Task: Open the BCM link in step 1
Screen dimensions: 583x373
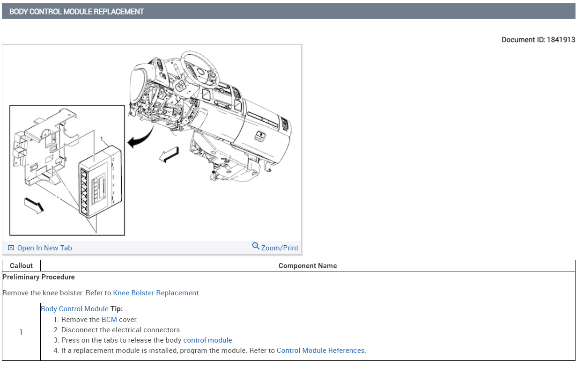Action: coord(109,320)
